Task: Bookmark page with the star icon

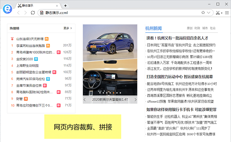Action: point(203,13)
